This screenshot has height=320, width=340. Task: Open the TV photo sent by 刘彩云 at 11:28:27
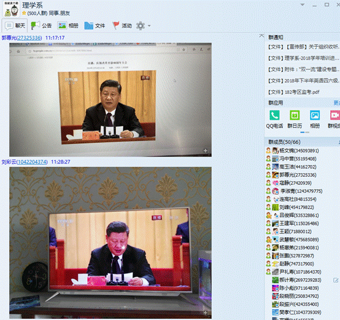tap(110, 243)
